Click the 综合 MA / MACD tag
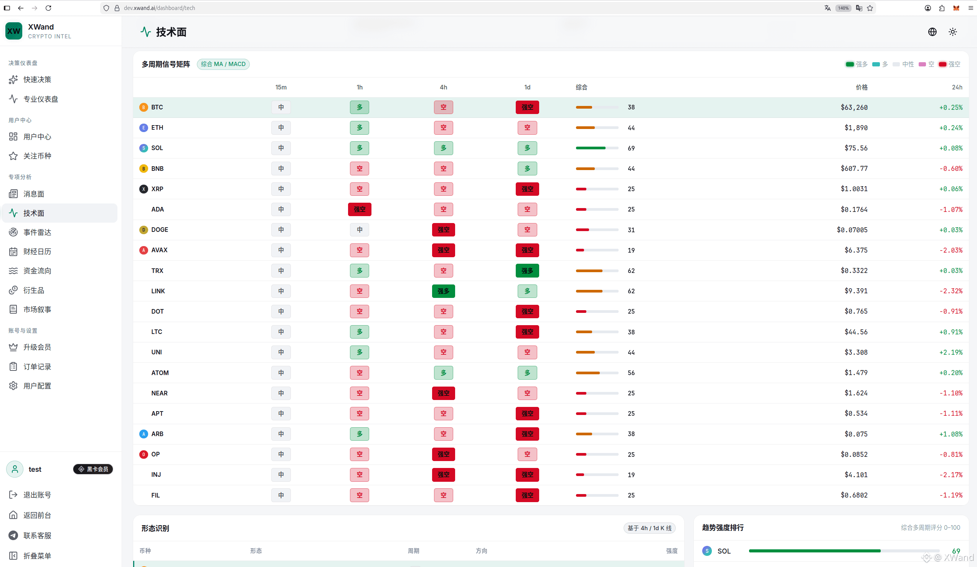 (x=223, y=64)
